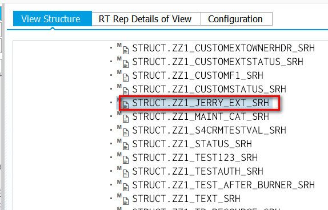This screenshot has height=210, width=328.
Task: Open the RT Rep Details of View tab
Action: pos(146,19)
